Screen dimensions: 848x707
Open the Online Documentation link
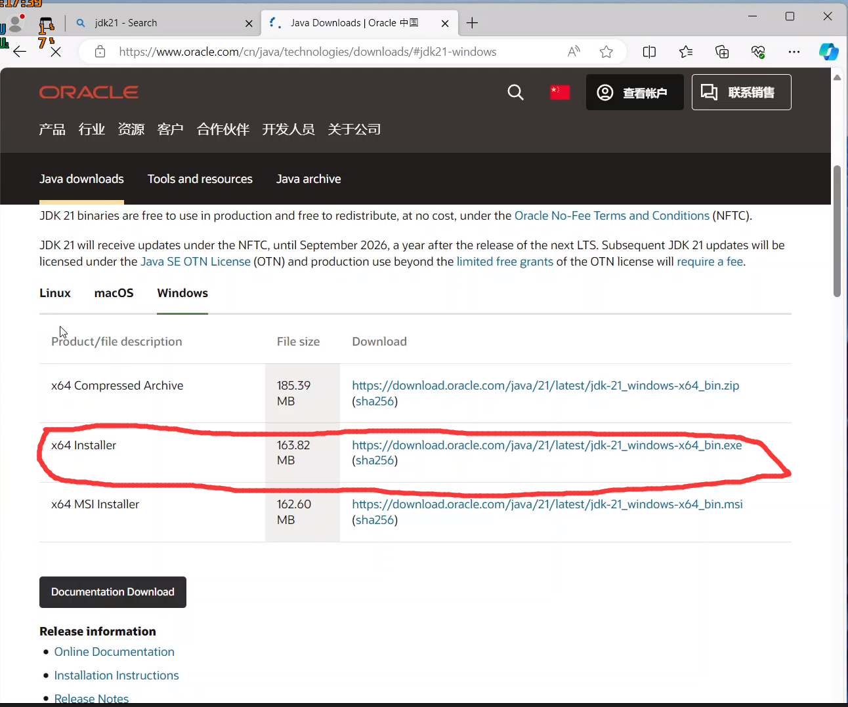114,652
